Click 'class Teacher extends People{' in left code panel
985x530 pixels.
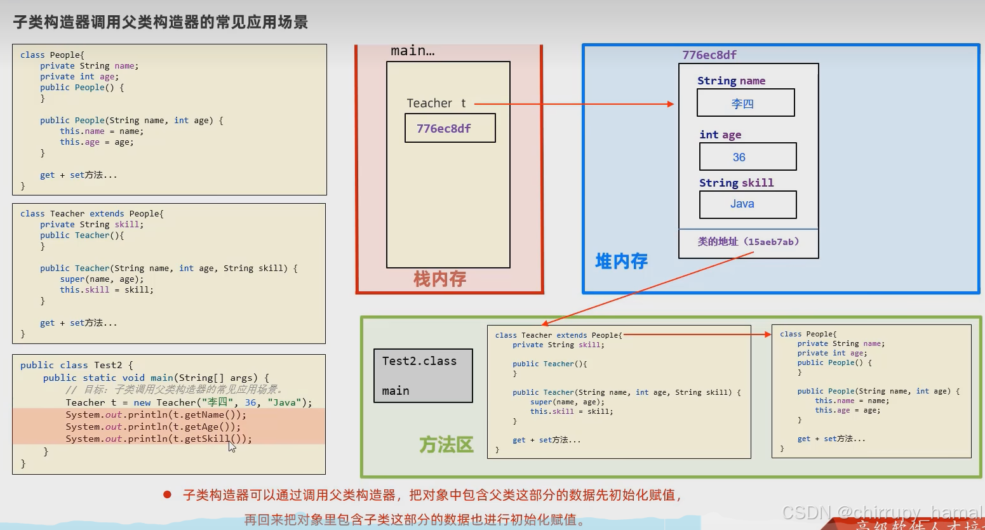pos(92,214)
